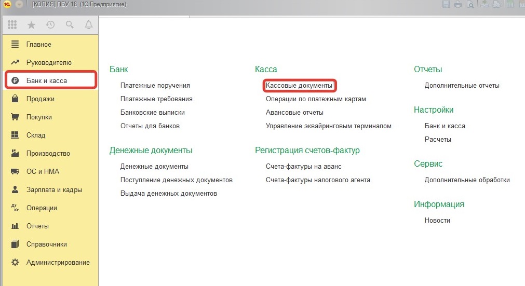Click the print preview icon in the title bar
Screen dimensions: 525x286
[470, 4]
